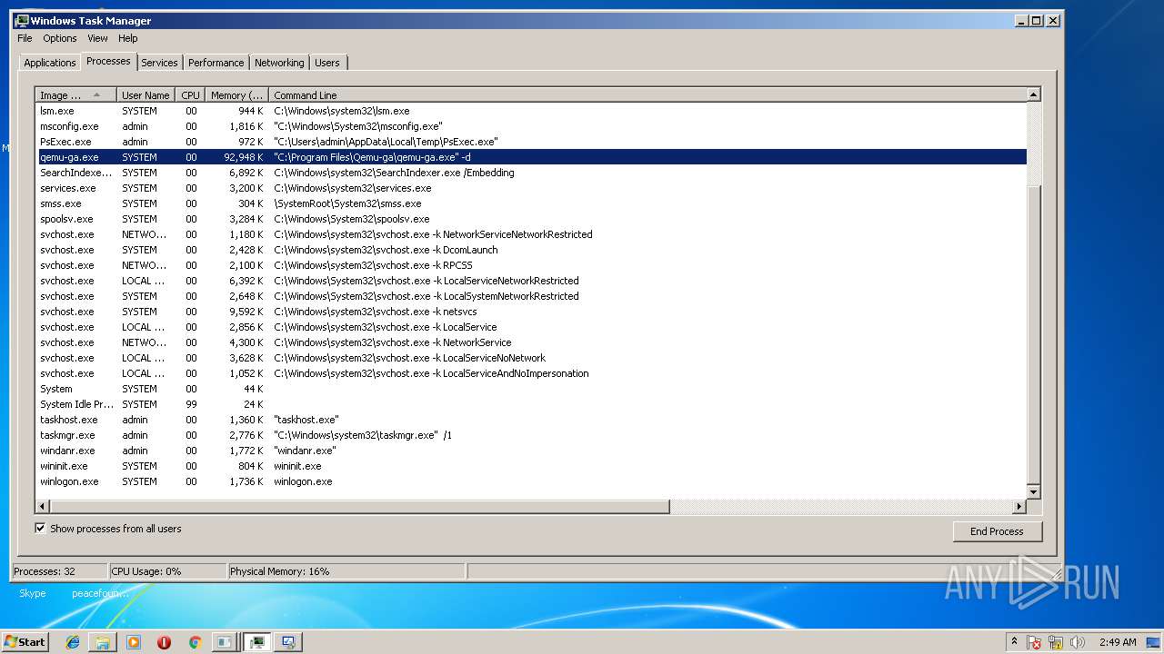Click the horizontal scrollbar left arrow

[42, 506]
